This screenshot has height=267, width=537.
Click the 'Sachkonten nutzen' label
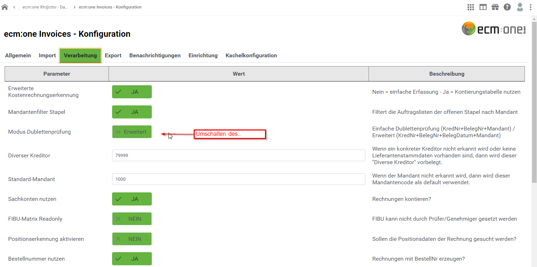click(32, 199)
